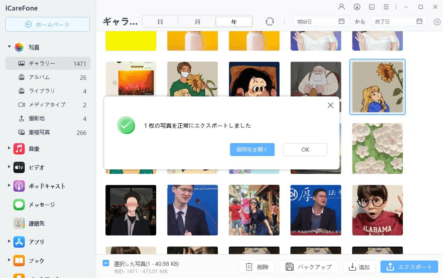This screenshot has height=278, width=443.
Task: Open the 重複写真 item
Action: 48,133
